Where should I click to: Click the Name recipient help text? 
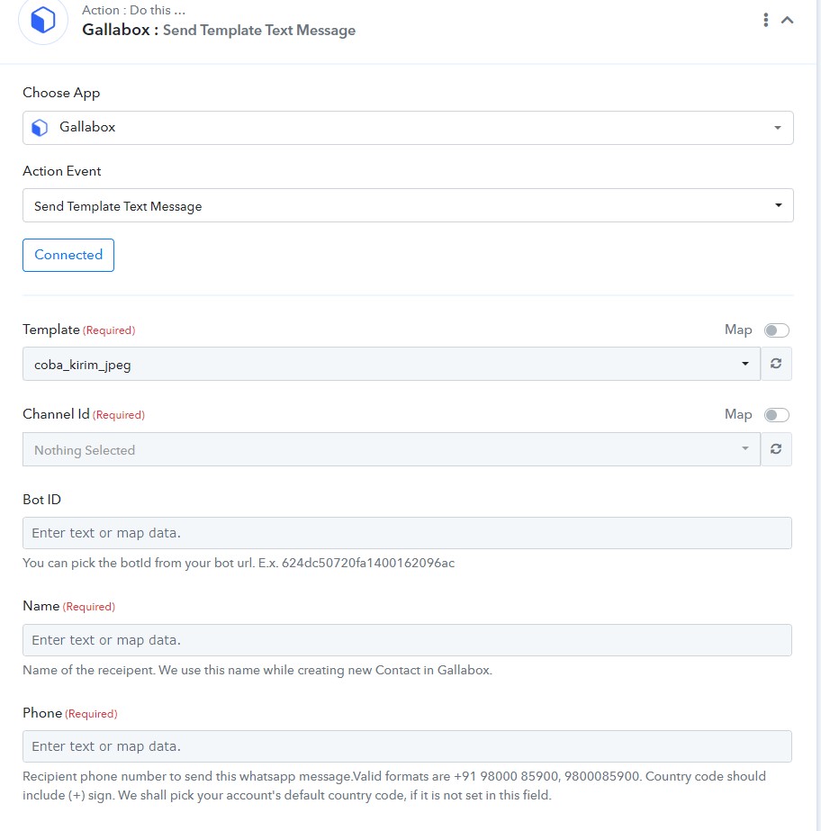pyautogui.click(x=257, y=671)
